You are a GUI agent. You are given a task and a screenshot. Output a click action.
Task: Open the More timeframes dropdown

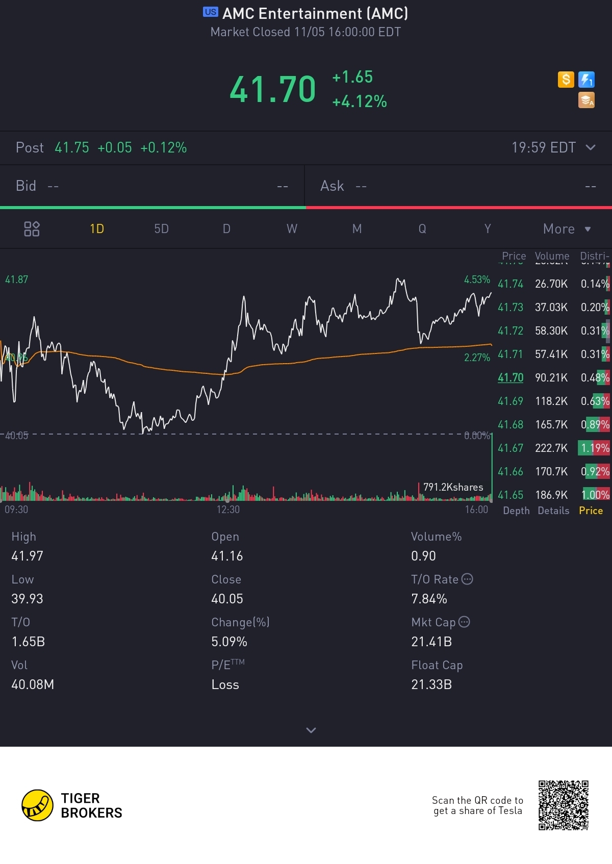(567, 229)
